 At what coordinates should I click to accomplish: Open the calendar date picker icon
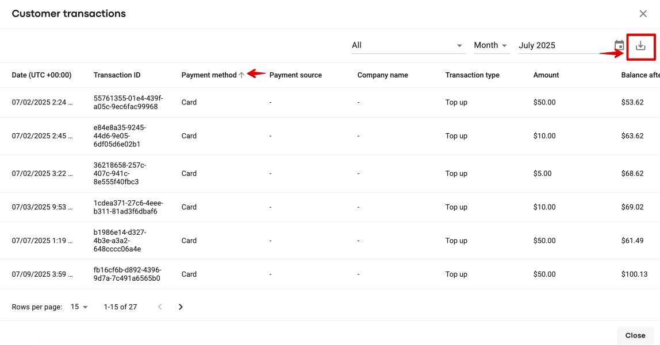(619, 46)
